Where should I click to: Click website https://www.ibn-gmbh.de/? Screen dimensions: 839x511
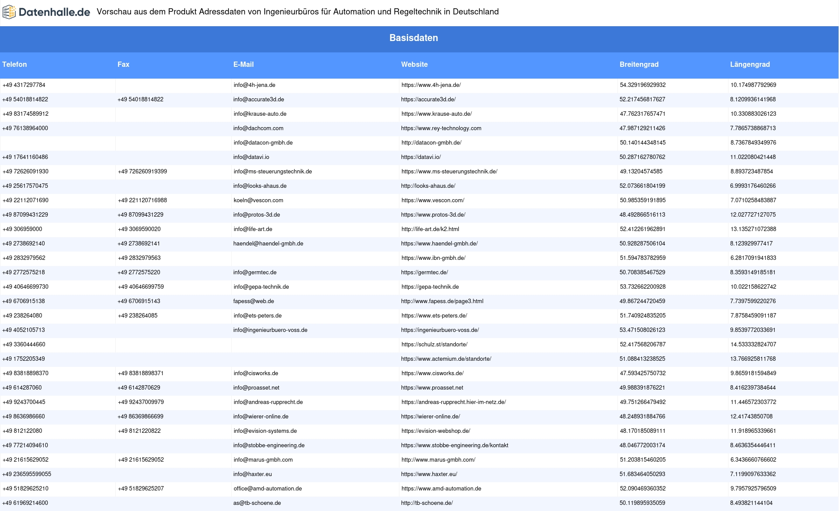[433, 258]
